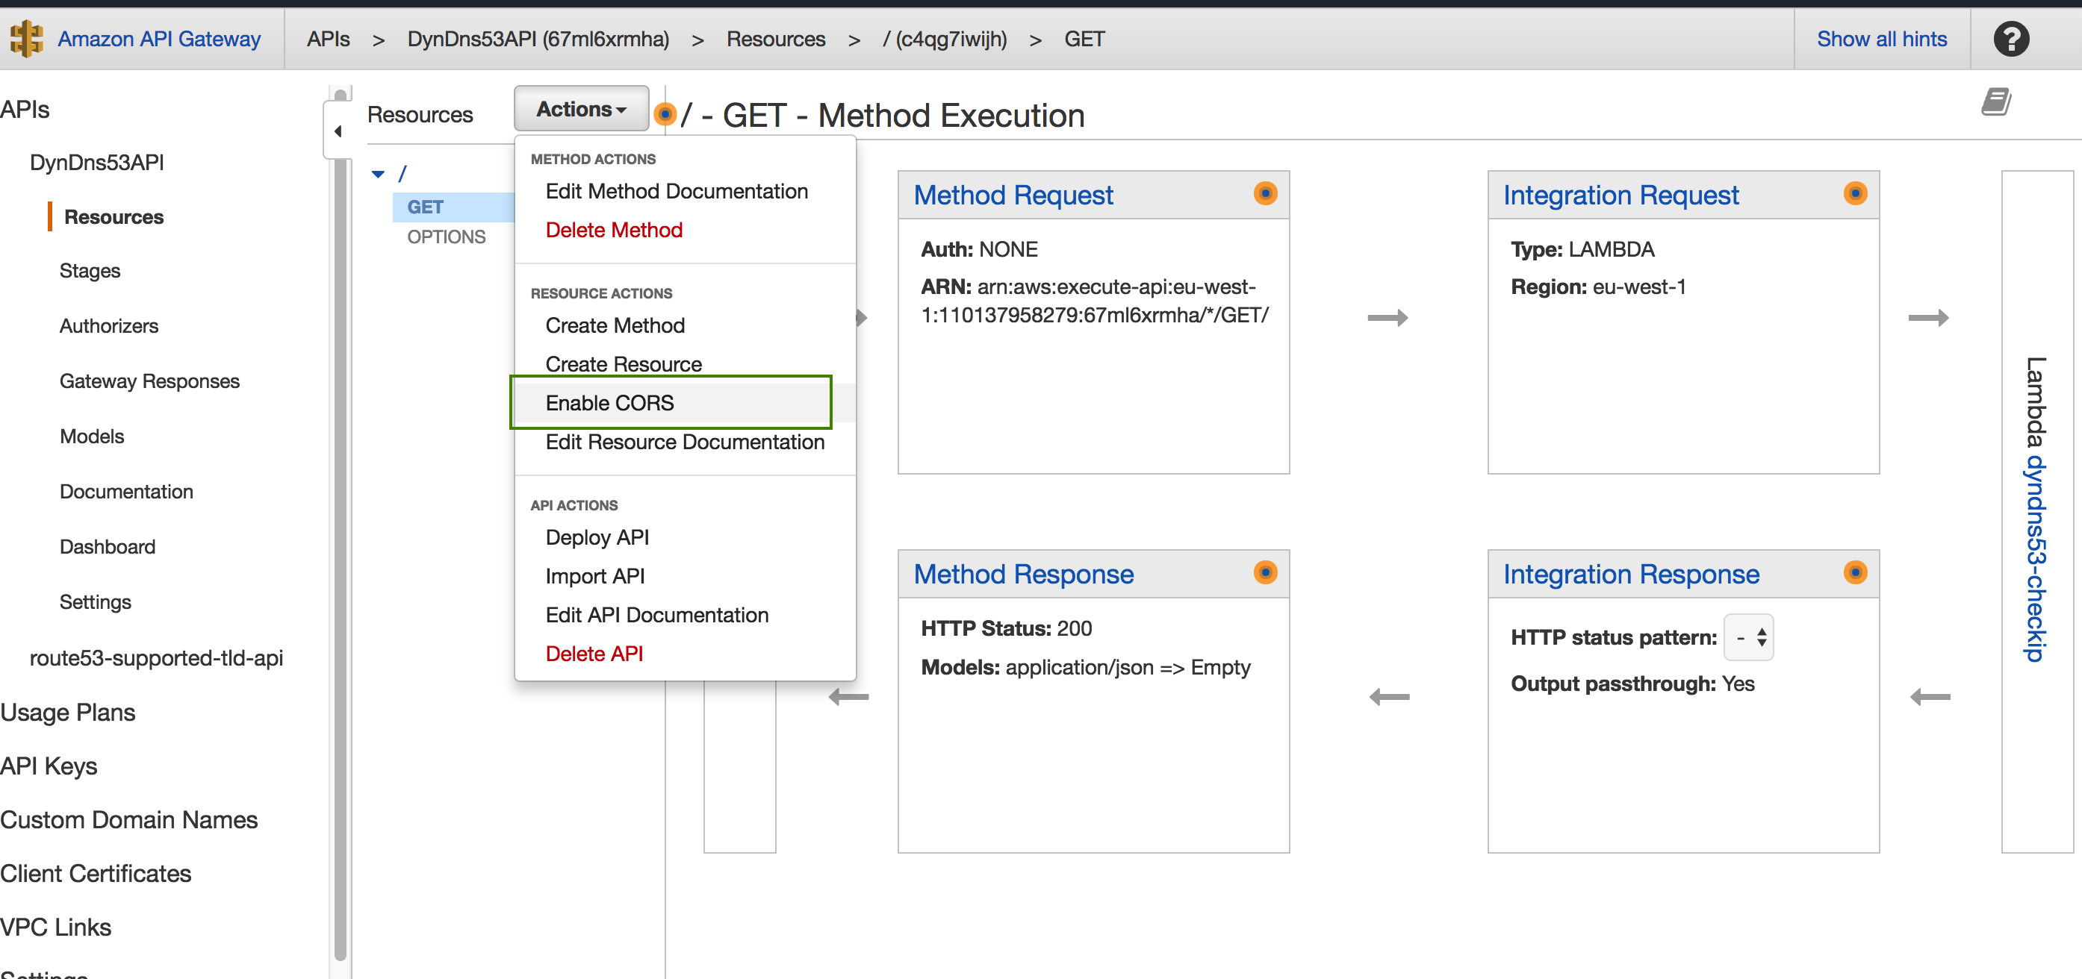
Task: Click the hint dot on Method Response
Action: 1264,572
